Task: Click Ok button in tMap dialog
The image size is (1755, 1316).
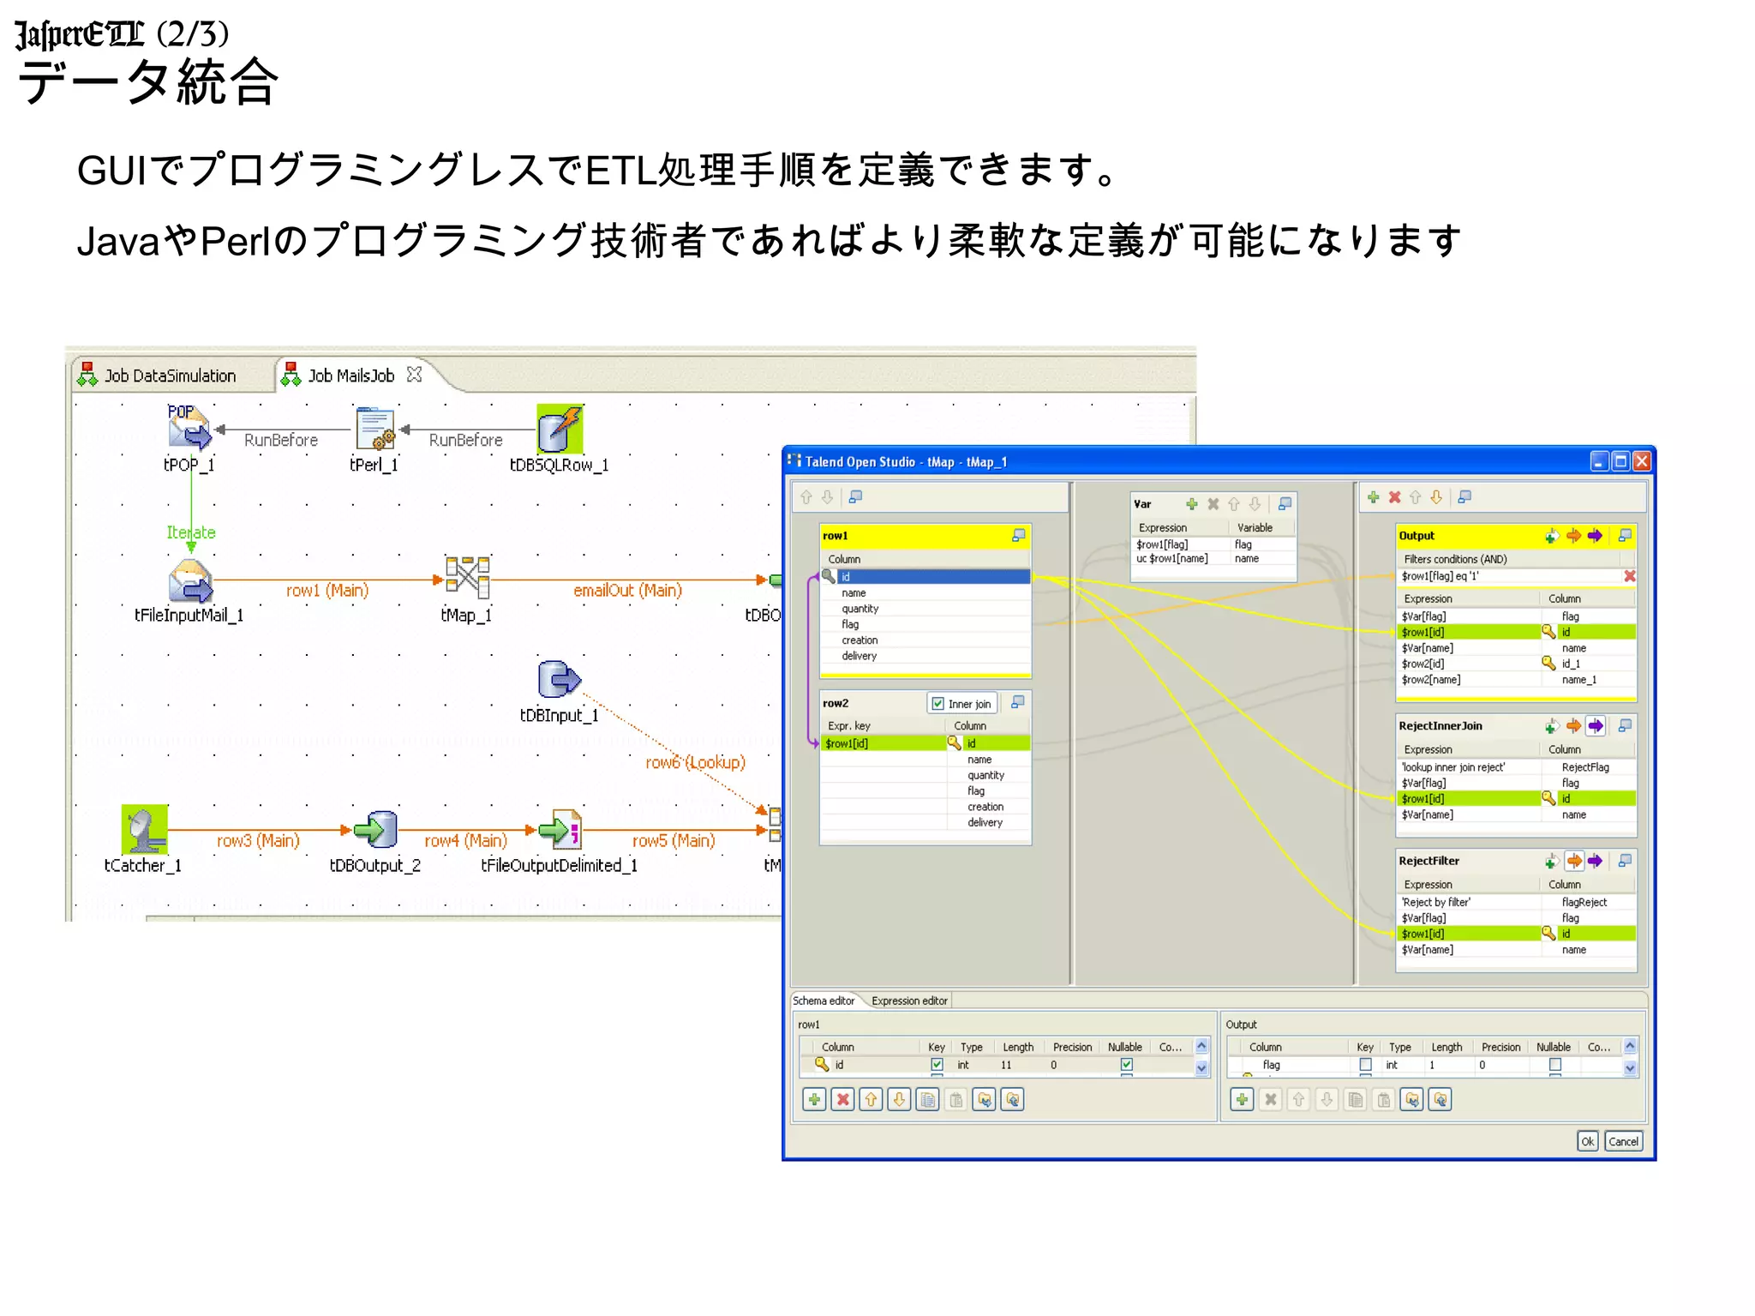Action: point(1587,1141)
